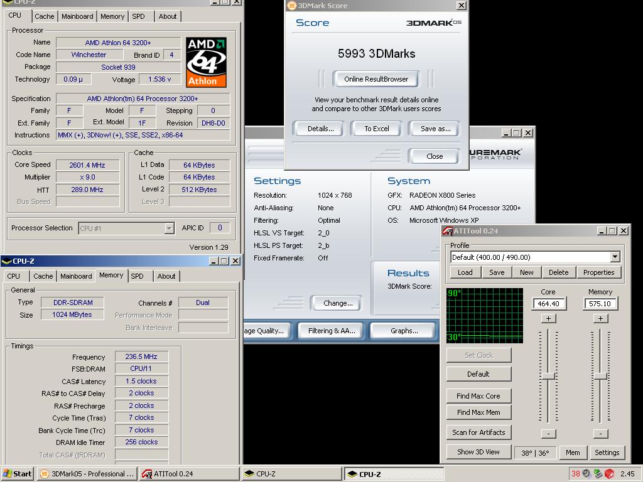Screen dimensions: 643x482
Task: Switch to Memory tab in the Processor CPU-Z window
Action: click(112, 16)
